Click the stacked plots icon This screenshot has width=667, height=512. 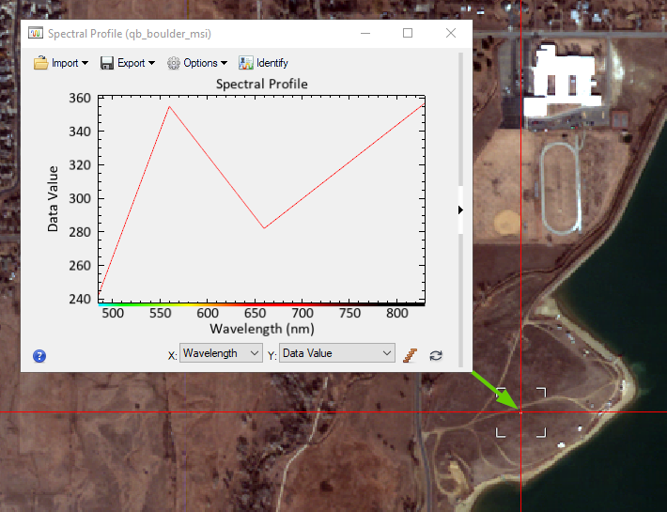coord(409,354)
